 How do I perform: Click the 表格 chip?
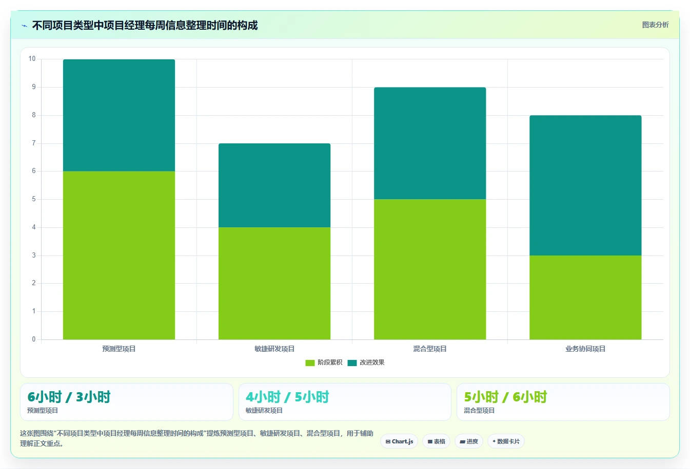pyautogui.click(x=436, y=441)
